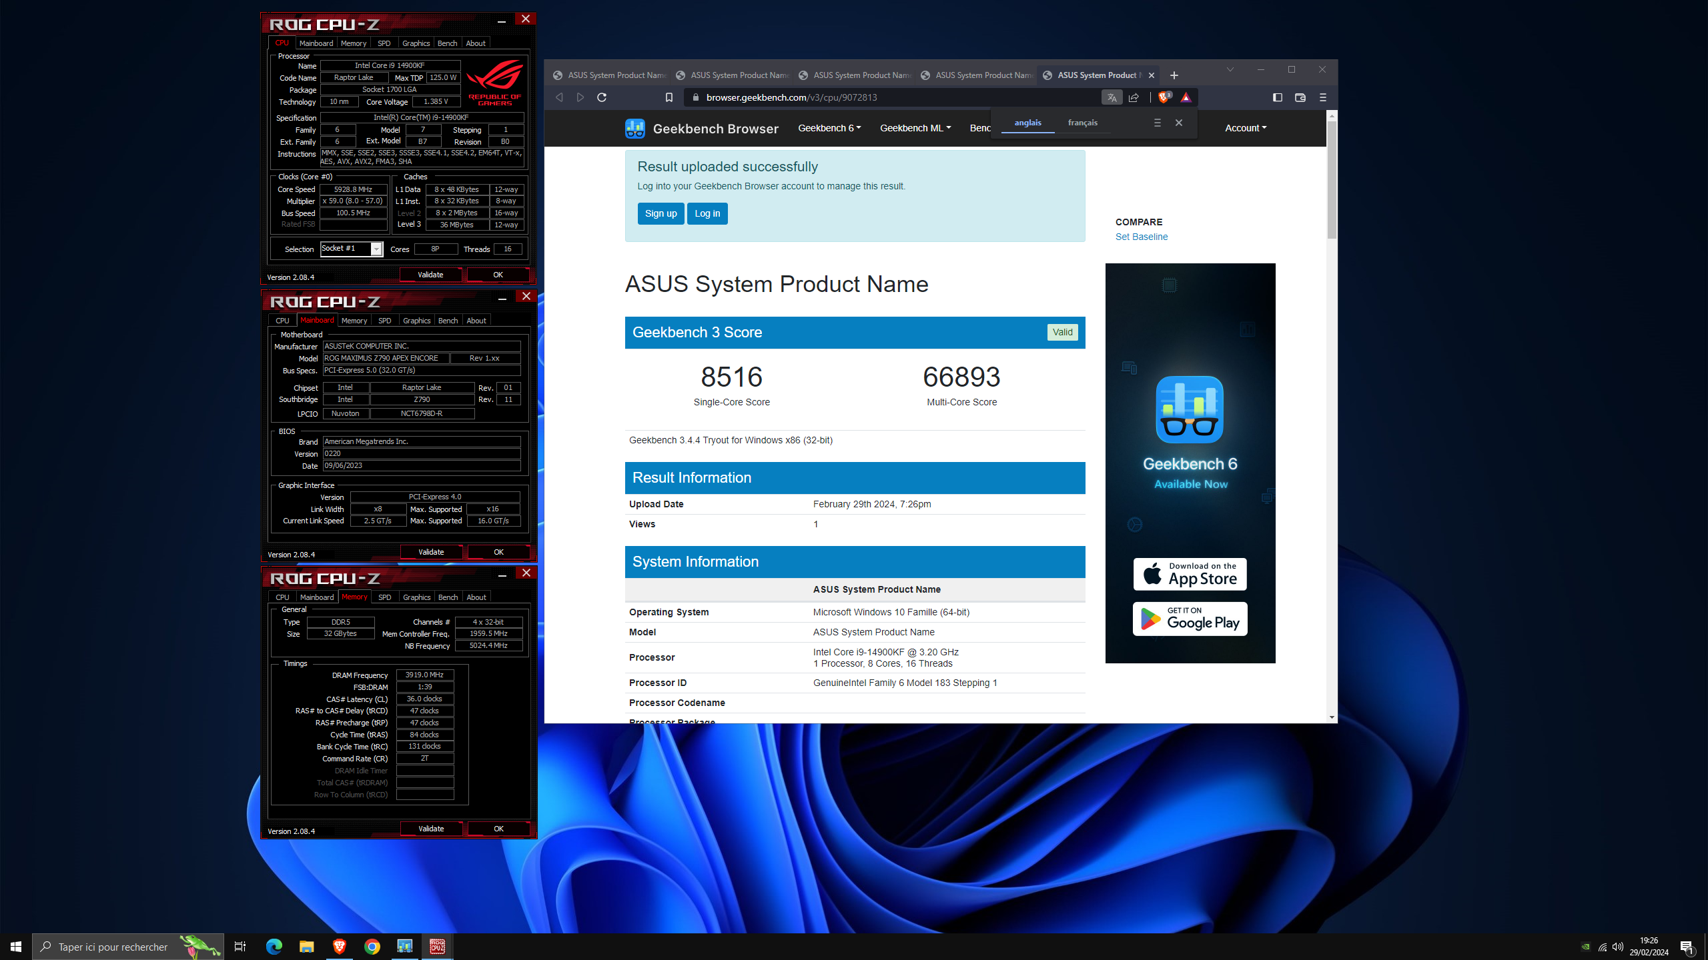This screenshot has height=960, width=1708.
Task: Open the tab search chevron in title bar
Action: point(1230,69)
